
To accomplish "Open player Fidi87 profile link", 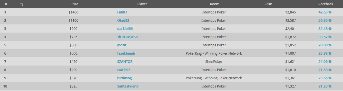I will (x=122, y=12).
